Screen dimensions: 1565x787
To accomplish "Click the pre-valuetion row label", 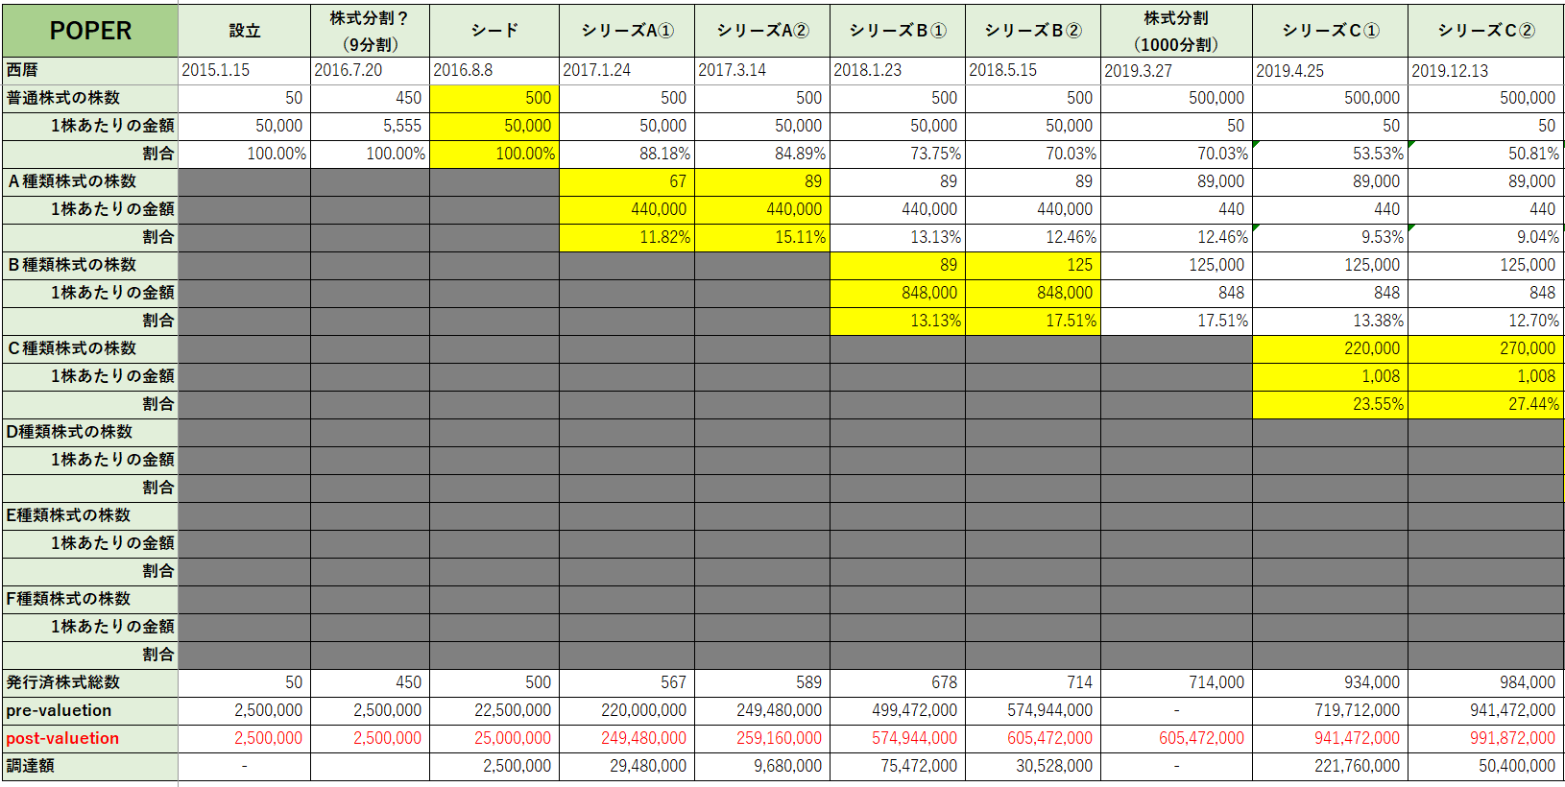I will (x=90, y=710).
